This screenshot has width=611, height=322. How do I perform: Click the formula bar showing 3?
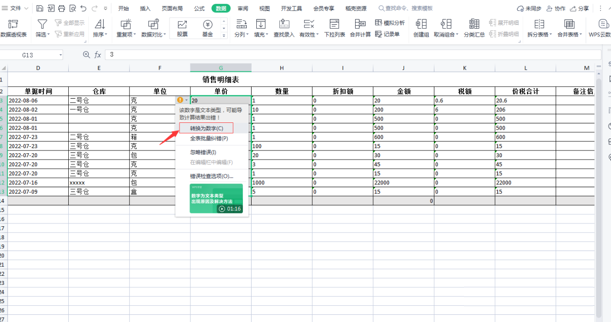point(353,55)
